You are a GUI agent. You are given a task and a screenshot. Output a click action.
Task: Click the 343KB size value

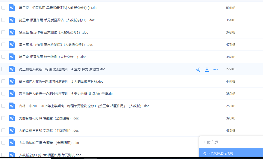coord(231,32)
